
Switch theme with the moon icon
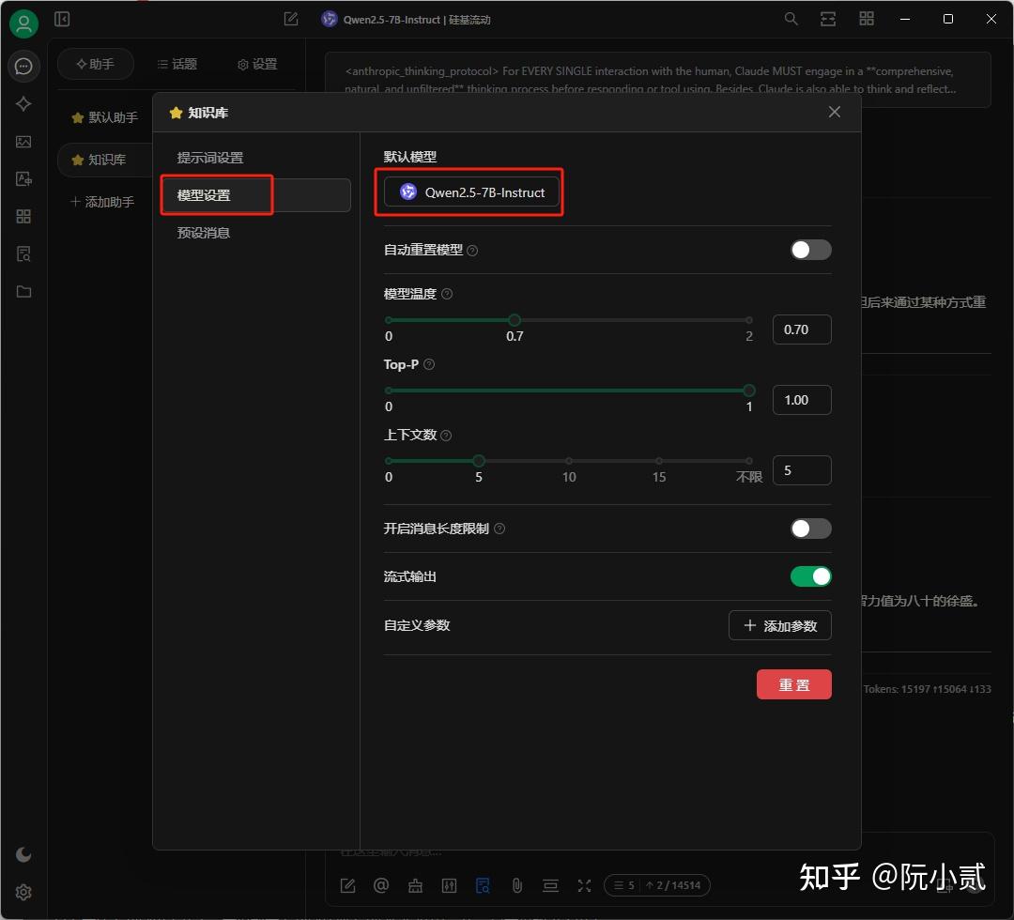pos(23,854)
